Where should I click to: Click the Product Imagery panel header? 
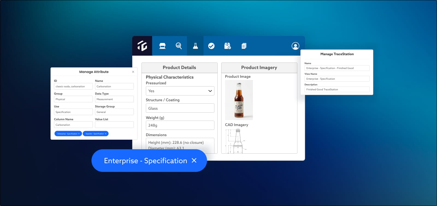pyautogui.click(x=259, y=68)
